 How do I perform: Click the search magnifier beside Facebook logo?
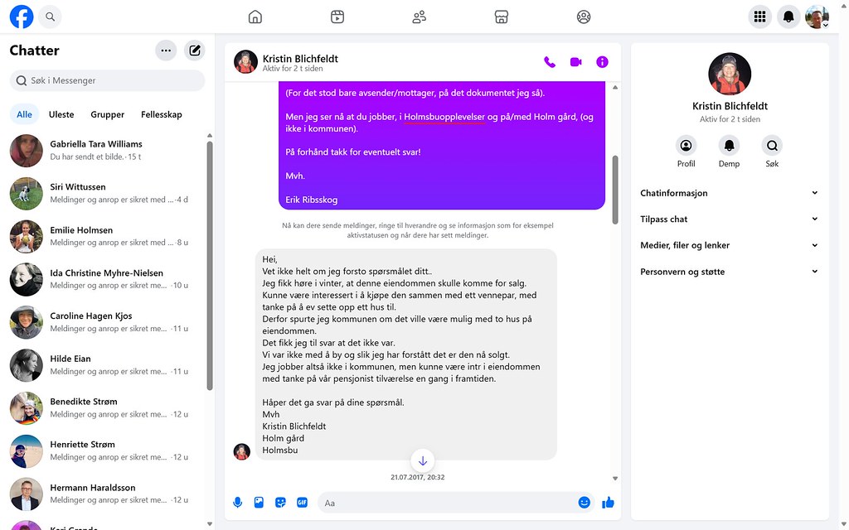[x=51, y=17]
